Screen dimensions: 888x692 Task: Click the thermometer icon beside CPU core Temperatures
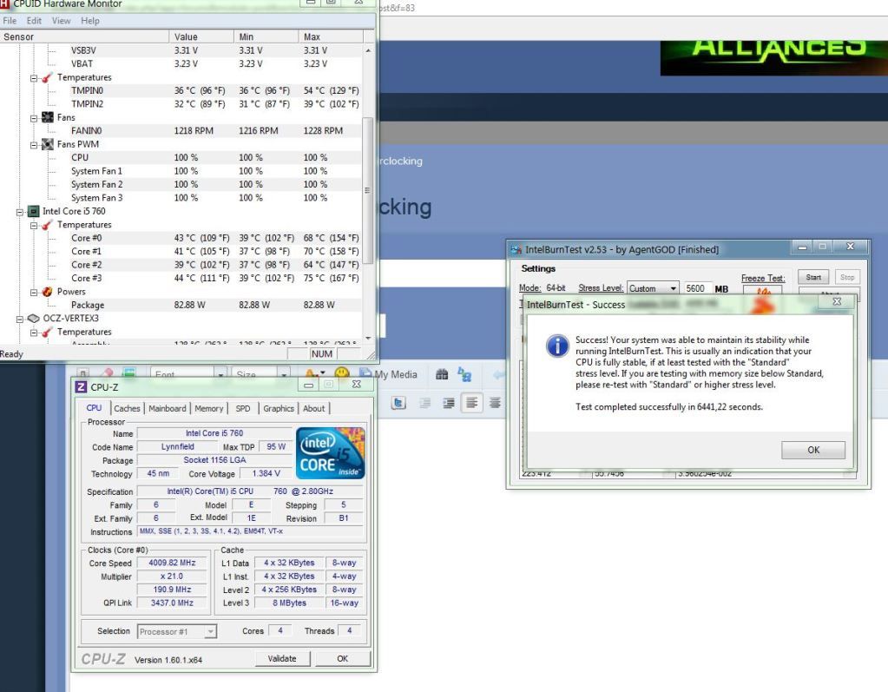point(48,225)
